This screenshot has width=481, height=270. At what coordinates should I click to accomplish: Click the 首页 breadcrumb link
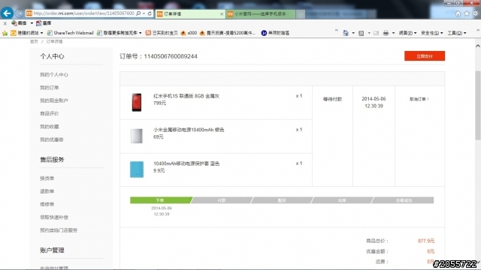pos(34,42)
